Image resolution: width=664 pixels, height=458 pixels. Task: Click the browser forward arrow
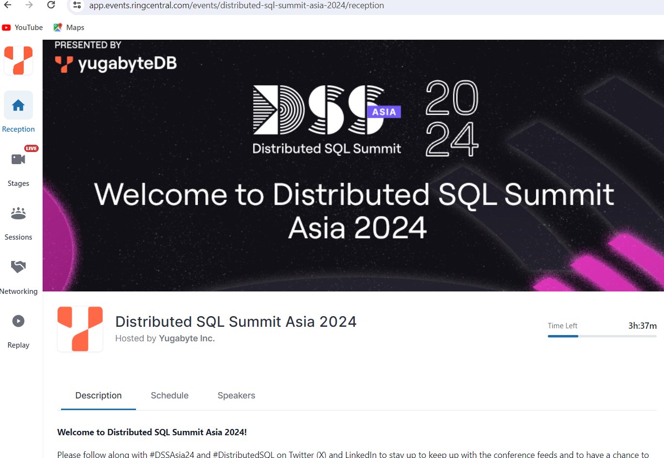29,5
